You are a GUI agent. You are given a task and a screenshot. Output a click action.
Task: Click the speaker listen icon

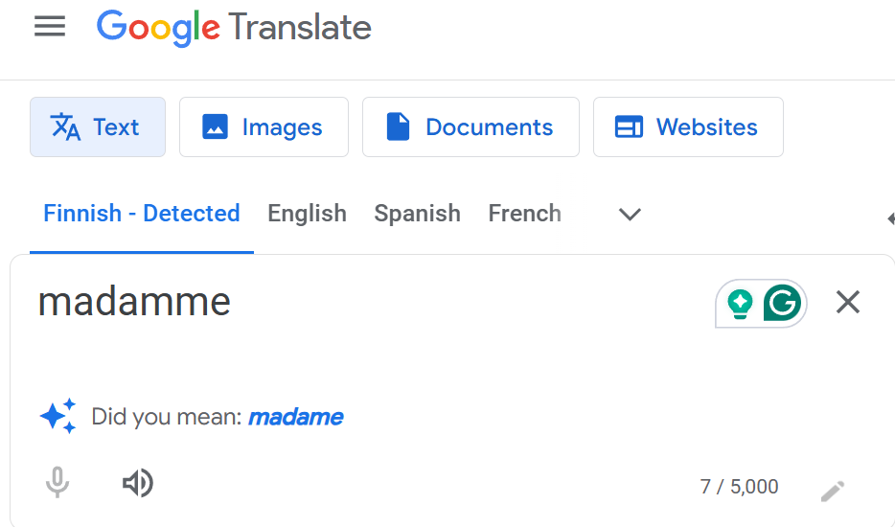(138, 484)
